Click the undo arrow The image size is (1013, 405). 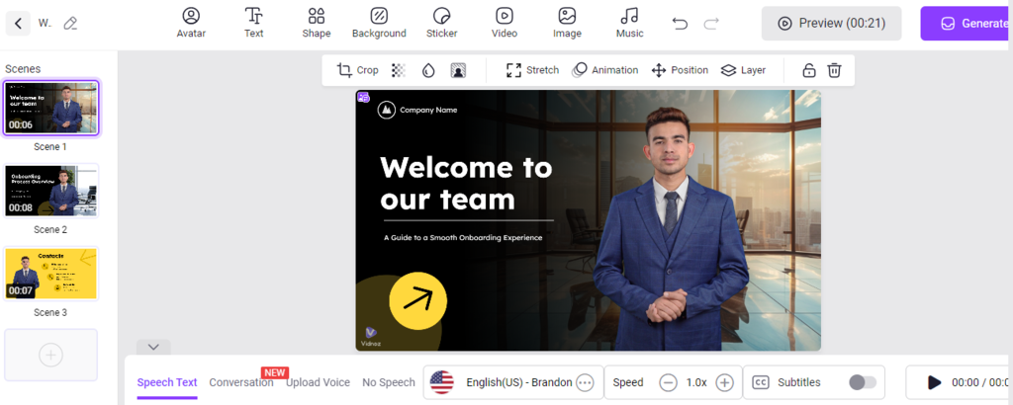coord(680,23)
